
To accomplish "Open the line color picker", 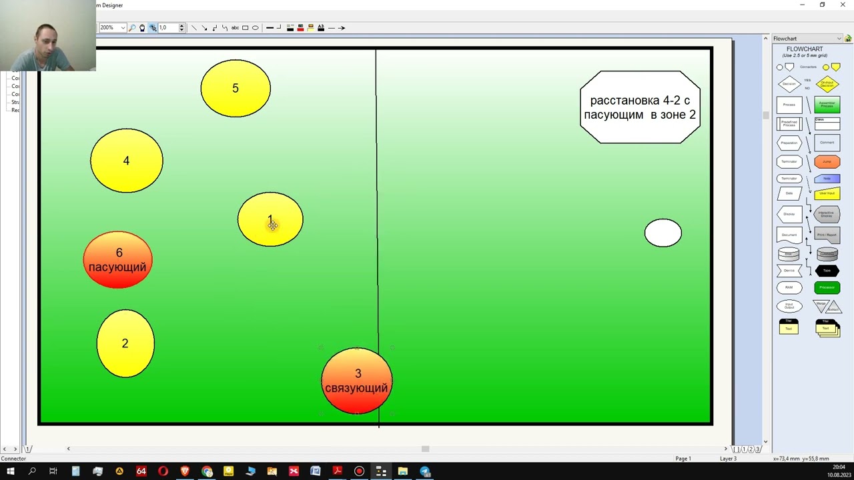I will click(x=290, y=28).
